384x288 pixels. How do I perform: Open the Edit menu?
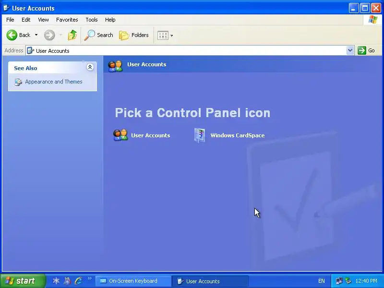(x=26, y=20)
